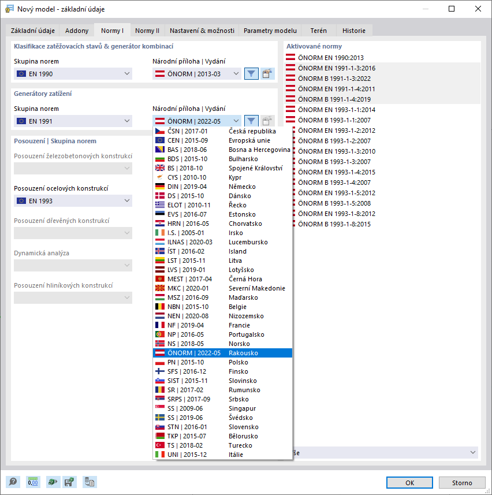492x495 pixels.
Task: Choose NBN | 2015-10 Belgie
Action: pyautogui.click(x=222, y=307)
